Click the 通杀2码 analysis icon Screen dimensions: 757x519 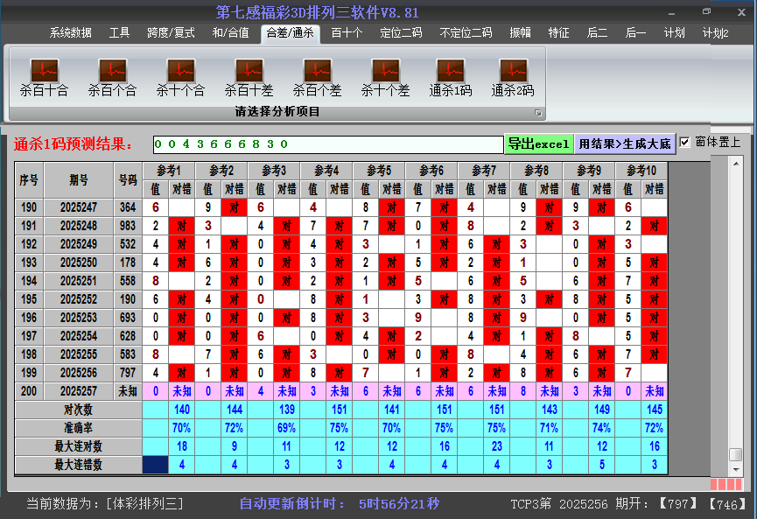coord(513,77)
